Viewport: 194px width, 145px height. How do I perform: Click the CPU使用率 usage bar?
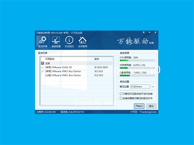tap(137, 60)
